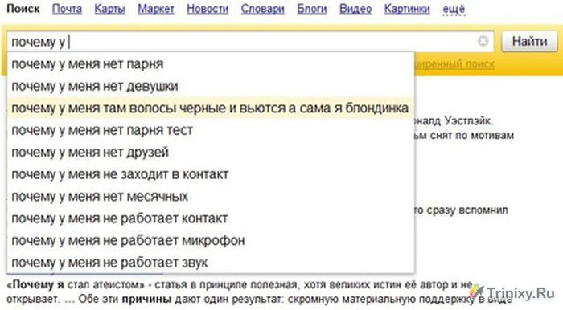Open the Картинки tab
The height and width of the screenshot is (310, 563).
click(407, 9)
